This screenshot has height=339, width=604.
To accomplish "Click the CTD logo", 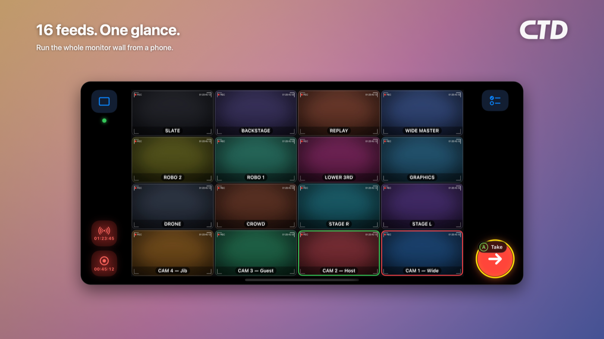I will point(543,30).
